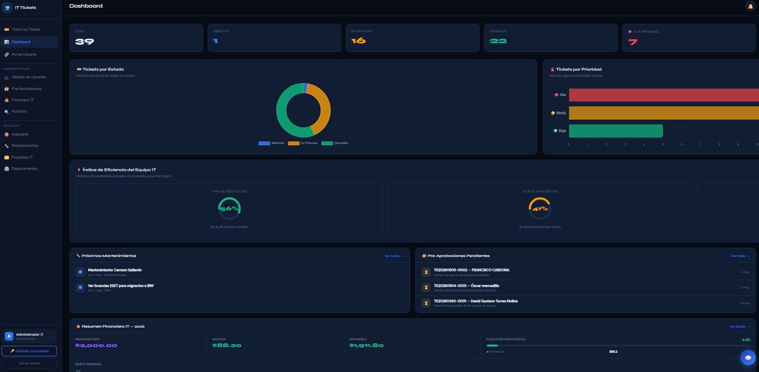Click Ver detalle link in Resumen Financiero

pyautogui.click(x=739, y=326)
